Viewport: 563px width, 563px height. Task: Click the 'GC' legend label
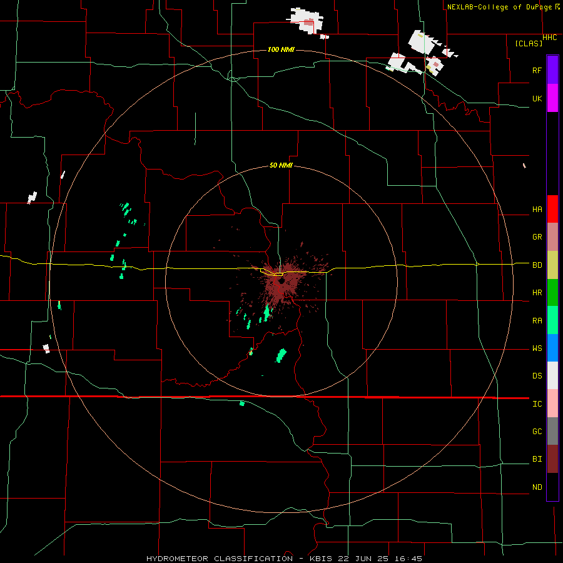(x=537, y=431)
